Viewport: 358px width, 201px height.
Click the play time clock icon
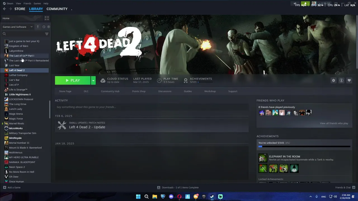pyautogui.click(x=159, y=80)
